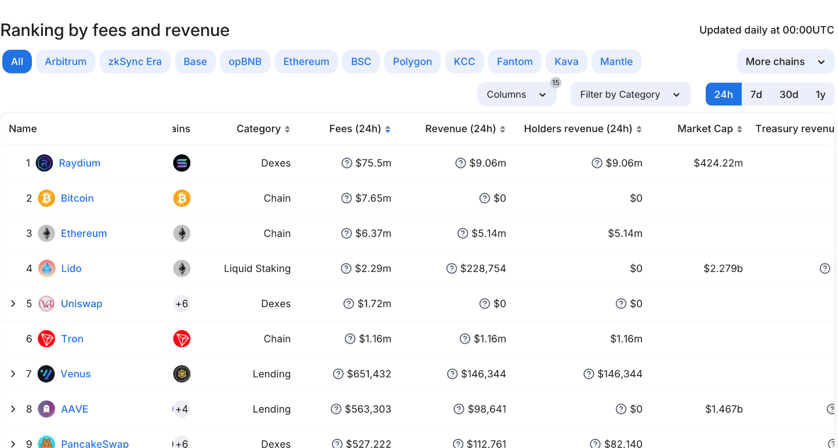Expand the AAVE row
This screenshot has width=838, height=448.
(13, 409)
